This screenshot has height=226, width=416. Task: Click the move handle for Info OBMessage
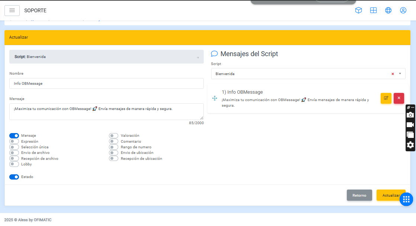click(x=215, y=98)
